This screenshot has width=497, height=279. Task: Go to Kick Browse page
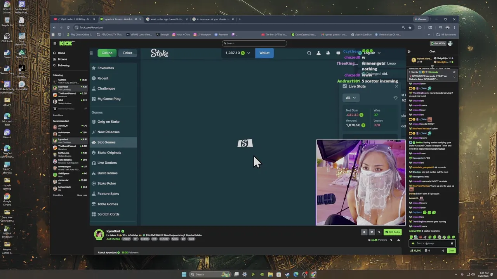pyautogui.click(x=62, y=59)
